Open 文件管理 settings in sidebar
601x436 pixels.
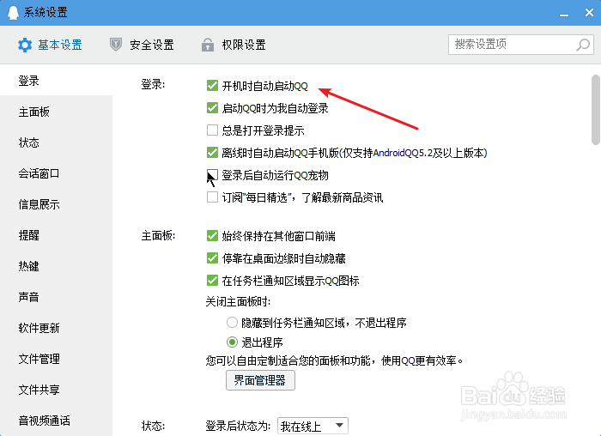point(56,359)
